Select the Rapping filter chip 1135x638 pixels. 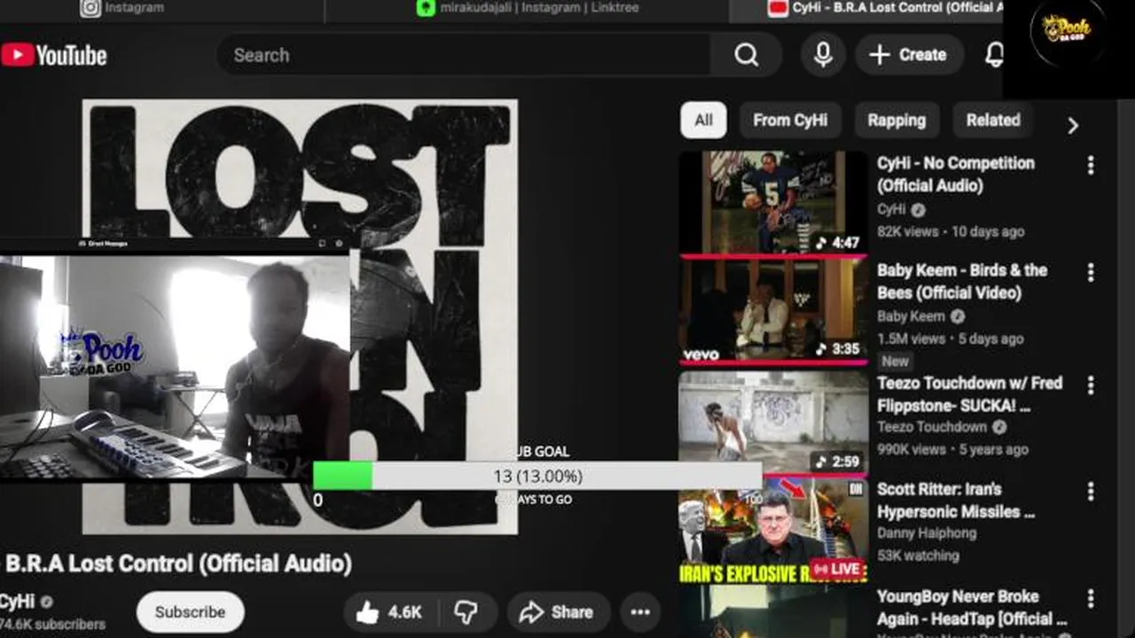point(896,121)
